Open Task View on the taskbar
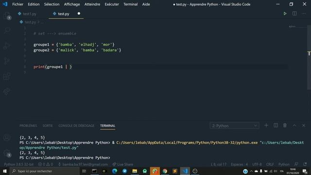This screenshot has width=311, height=175. point(84,171)
